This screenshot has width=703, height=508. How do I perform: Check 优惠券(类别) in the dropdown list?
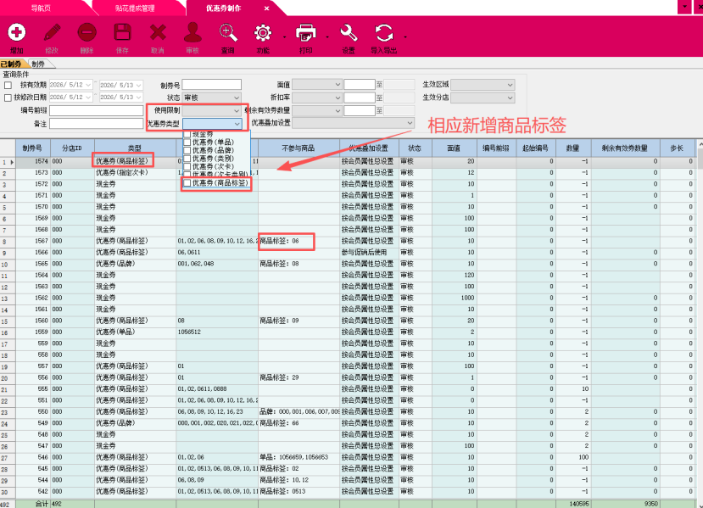187,159
